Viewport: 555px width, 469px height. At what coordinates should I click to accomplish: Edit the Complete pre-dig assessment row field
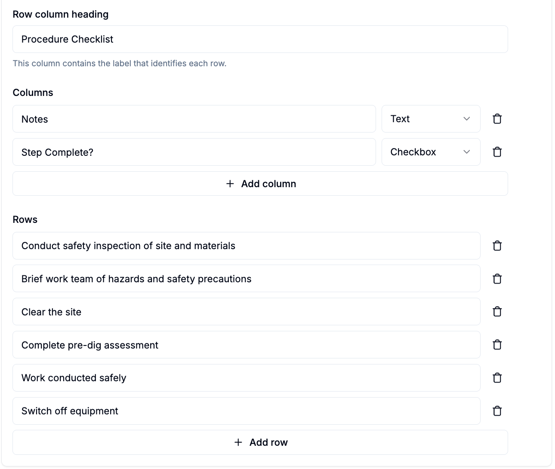[246, 345]
